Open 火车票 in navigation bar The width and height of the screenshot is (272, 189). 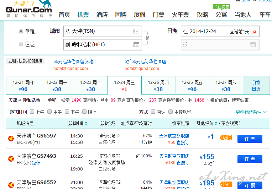(181, 15)
